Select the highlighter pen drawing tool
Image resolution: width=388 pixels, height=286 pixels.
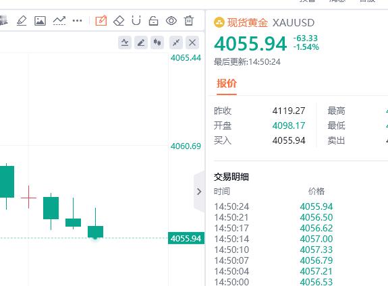22,20
